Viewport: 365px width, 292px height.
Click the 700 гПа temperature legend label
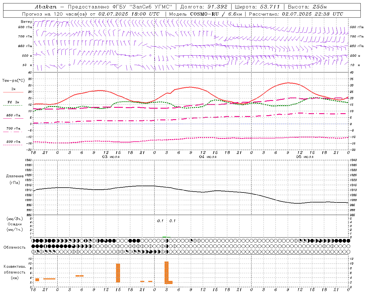(x=13, y=128)
